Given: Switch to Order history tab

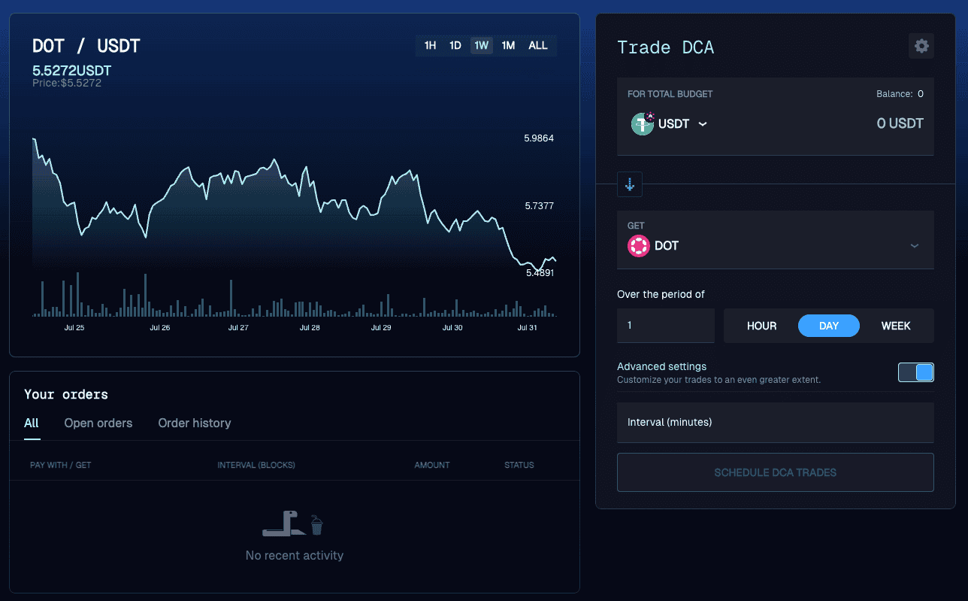Looking at the screenshot, I should (195, 423).
